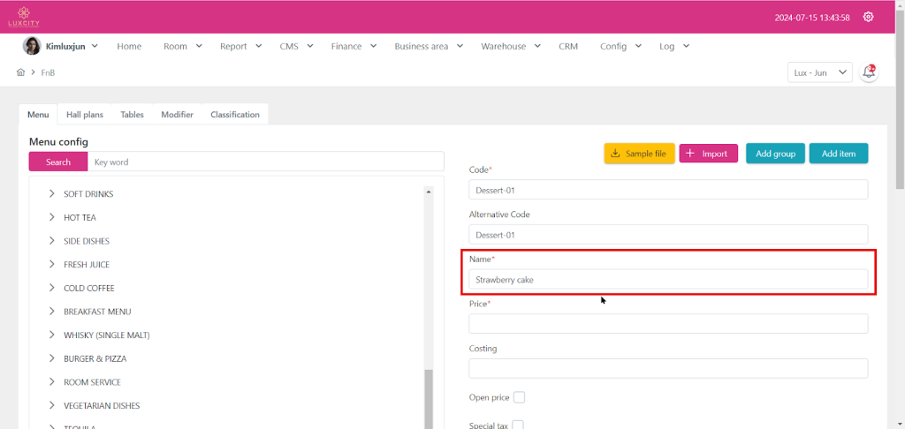Open the Finance menu
The height and width of the screenshot is (429, 905).
point(354,46)
